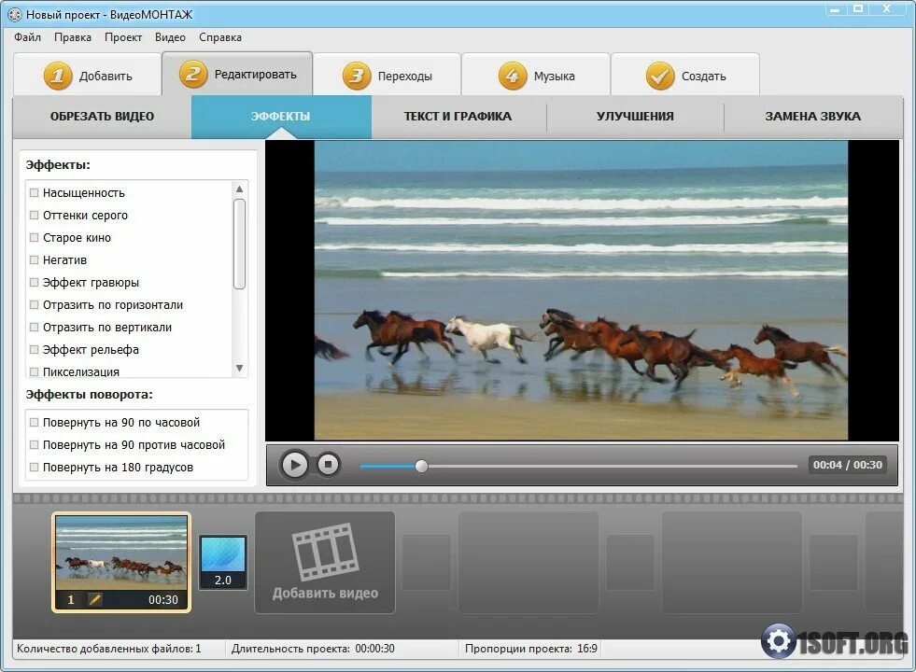Click the number 1 badge on Добавить tab

(57, 76)
